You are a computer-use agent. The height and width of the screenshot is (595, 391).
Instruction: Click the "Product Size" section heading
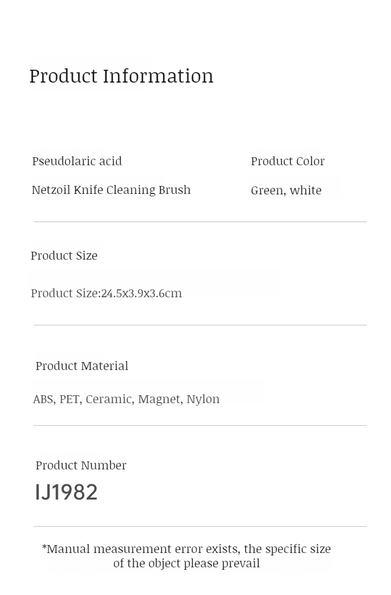pos(64,256)
